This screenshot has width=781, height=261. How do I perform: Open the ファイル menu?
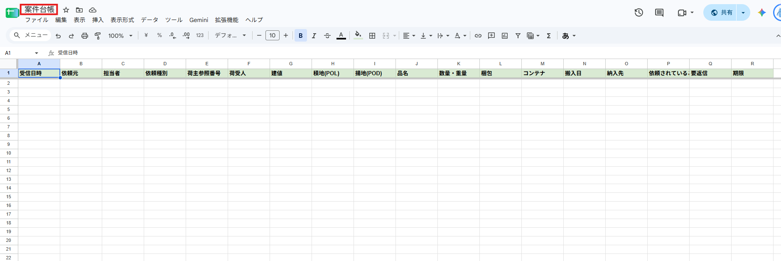pyautogui.click(x=37, y=20)
